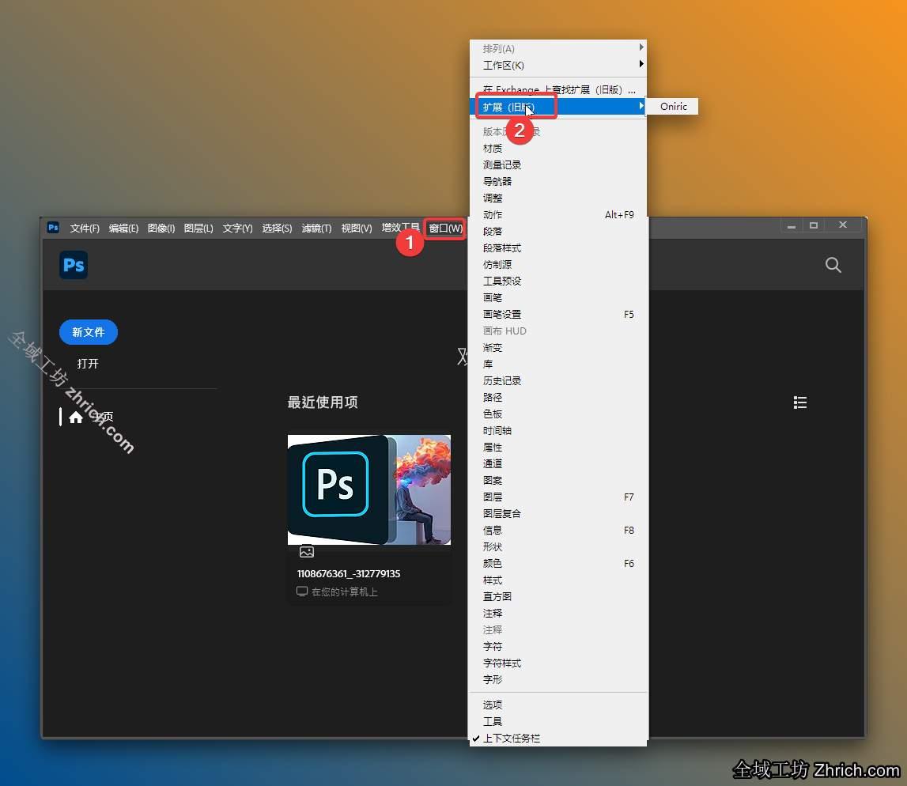Open the 信息 panel F8
The width and height of the screenshot is (907, 786).
[558, 531]
